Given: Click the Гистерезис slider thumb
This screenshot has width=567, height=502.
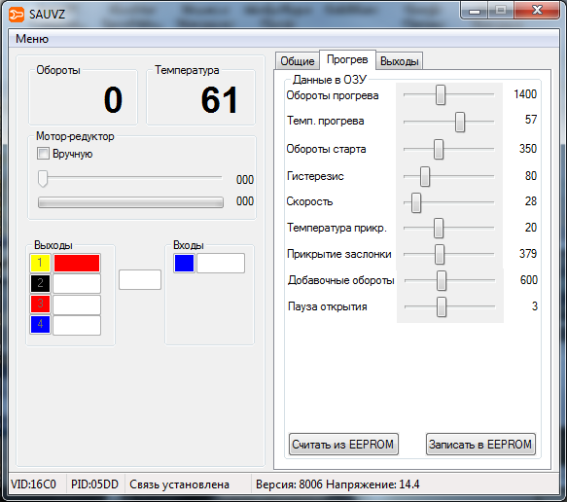Looking at the screenshot, I should point(425,176).
